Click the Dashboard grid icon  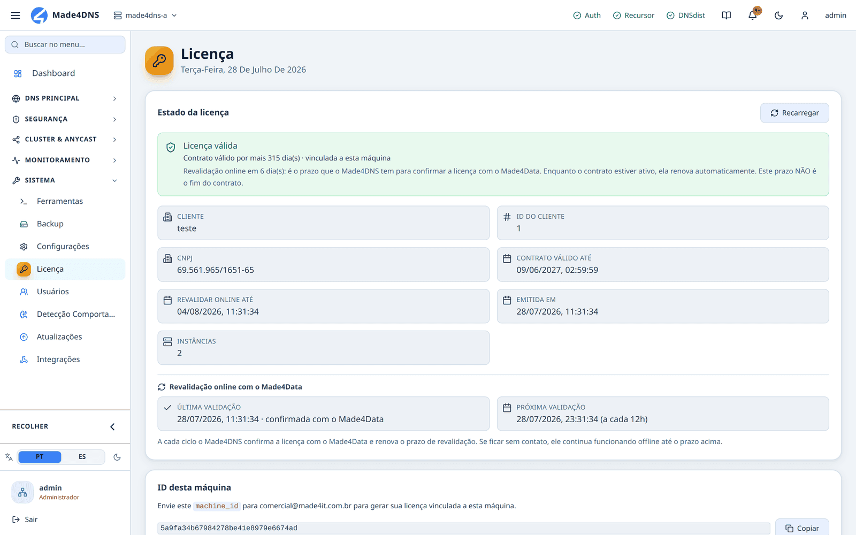[x=18, y=73]
